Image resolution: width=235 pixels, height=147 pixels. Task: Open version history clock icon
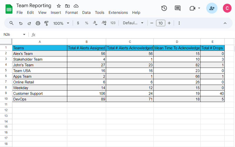164,8
